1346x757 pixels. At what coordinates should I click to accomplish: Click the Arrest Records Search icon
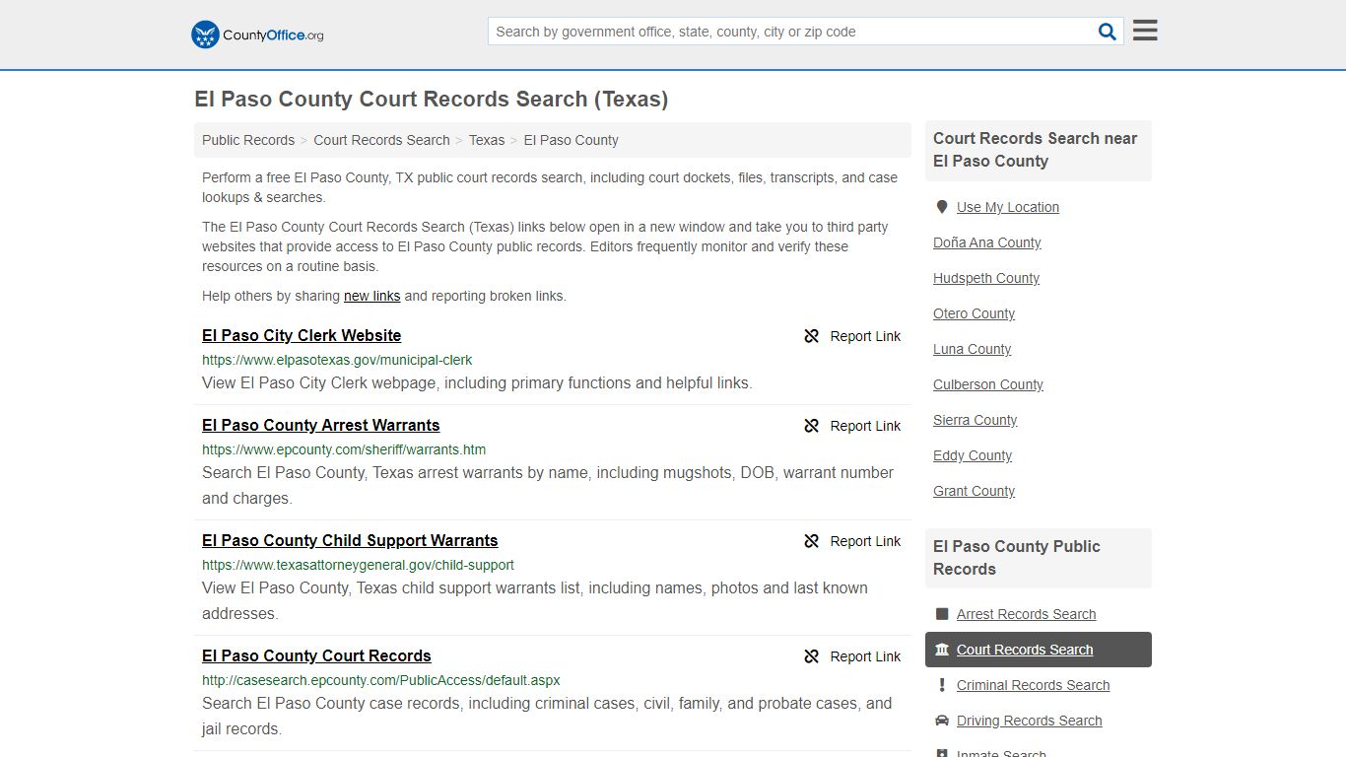tap(942, 614)
